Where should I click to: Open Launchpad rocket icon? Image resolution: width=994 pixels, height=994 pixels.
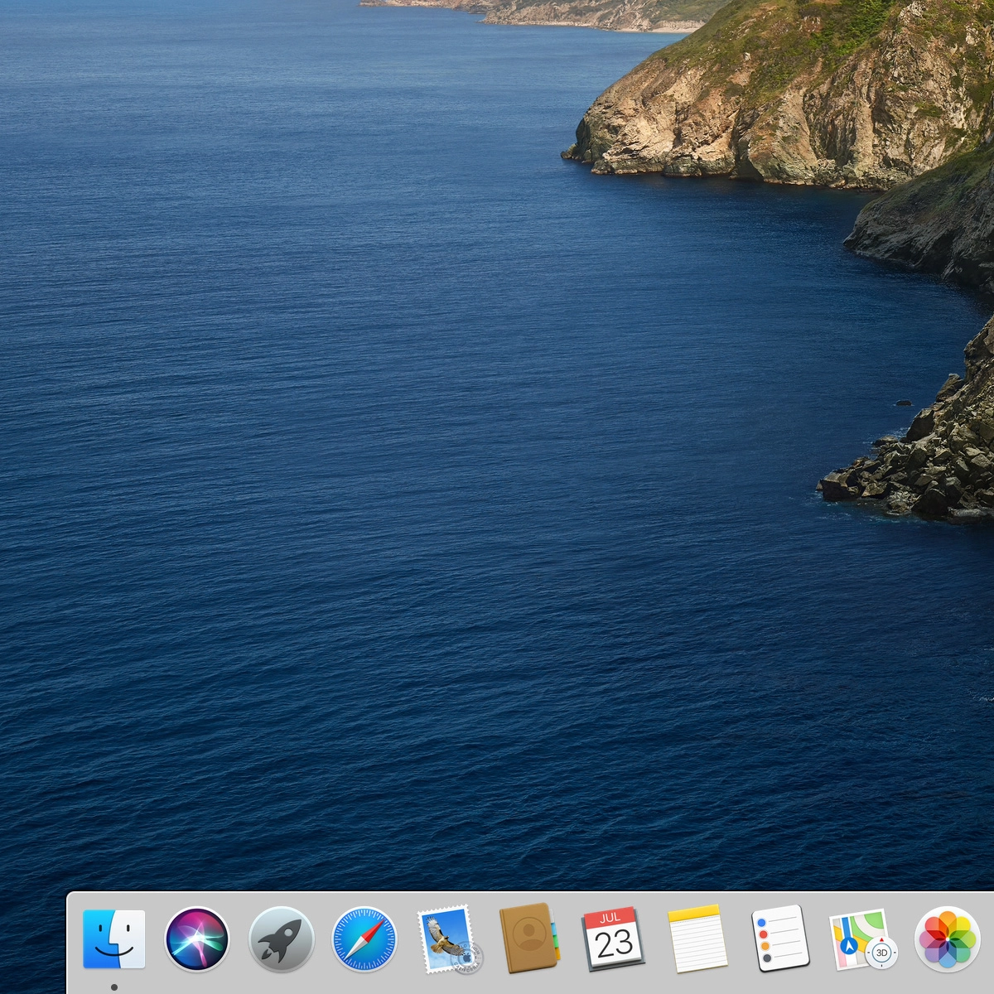point(281,939)
